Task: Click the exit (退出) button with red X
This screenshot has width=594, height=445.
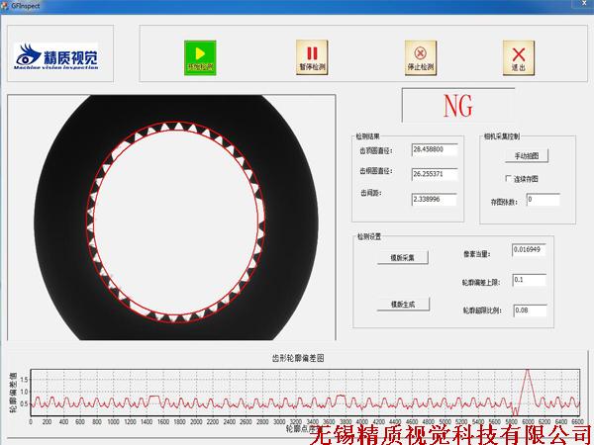Action: click(518, 56)
